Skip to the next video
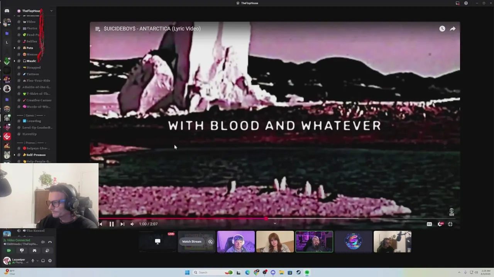The width and height of the screenshot is (494, 277). [122, 224]
